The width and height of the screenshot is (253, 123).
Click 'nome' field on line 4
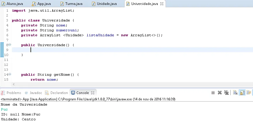click(61, 25)
